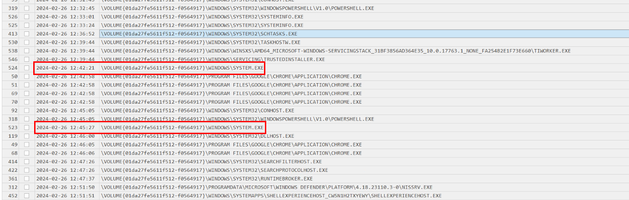Tick the checkbox for line 49

(26, 145)
